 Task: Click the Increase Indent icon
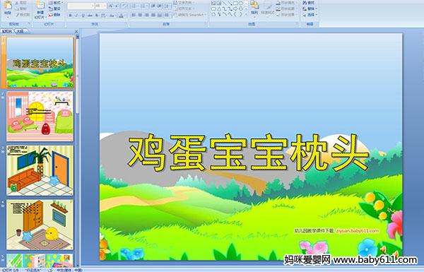point(160,6)
